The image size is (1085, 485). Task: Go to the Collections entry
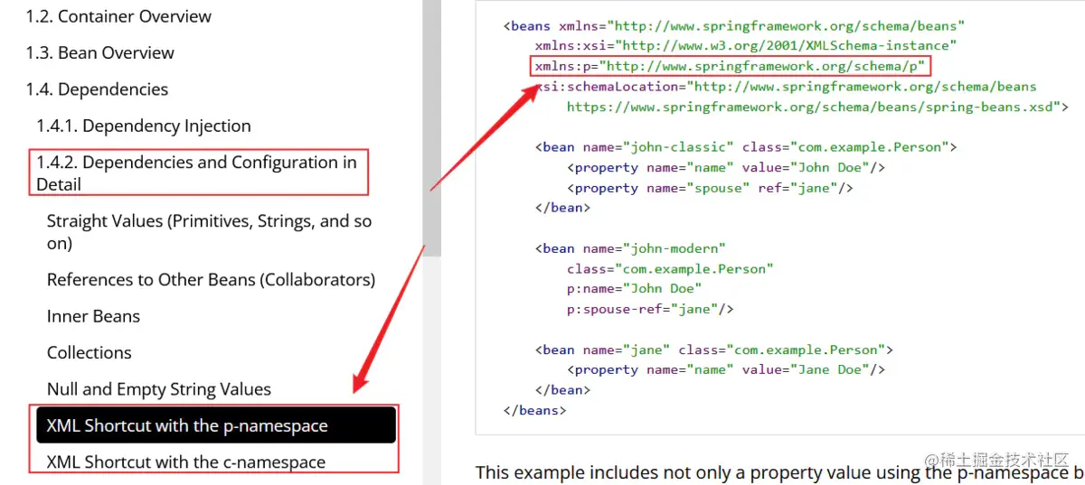[89, 352]
